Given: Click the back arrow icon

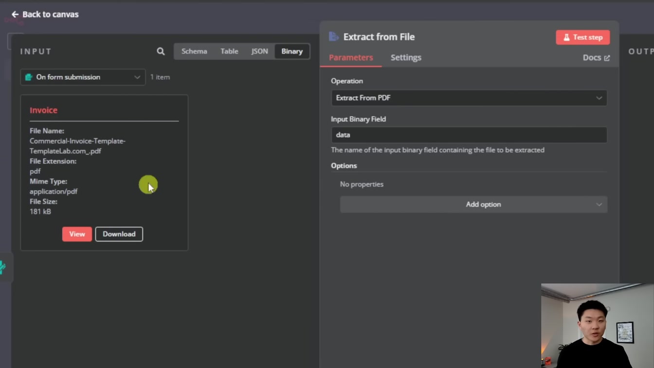Looking at the screenshot, I should coord(15,15).
